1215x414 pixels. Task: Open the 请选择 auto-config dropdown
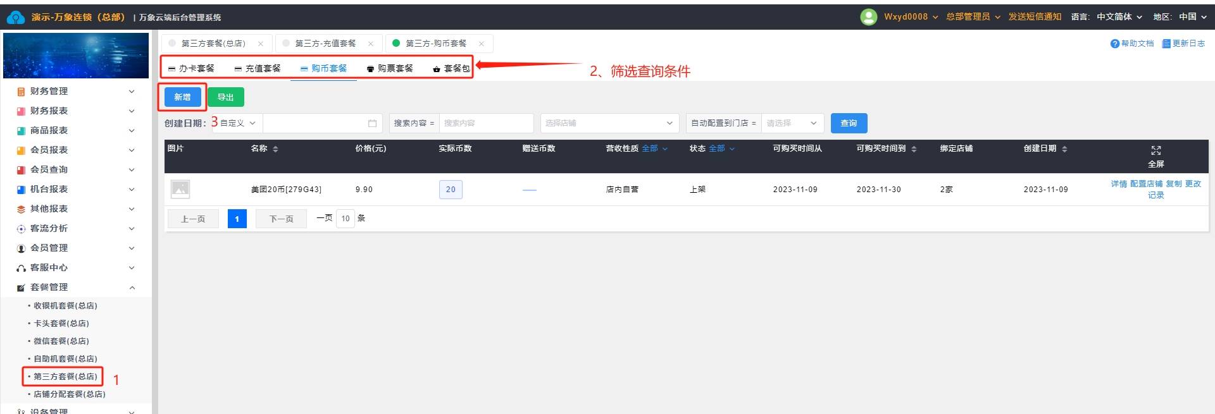point(792,123)
